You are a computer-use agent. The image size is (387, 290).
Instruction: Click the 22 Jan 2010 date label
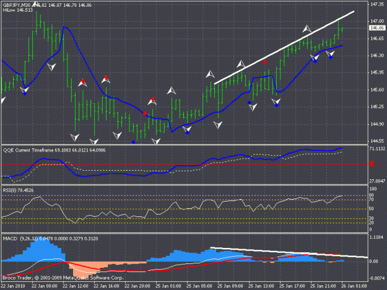[13, 286]
